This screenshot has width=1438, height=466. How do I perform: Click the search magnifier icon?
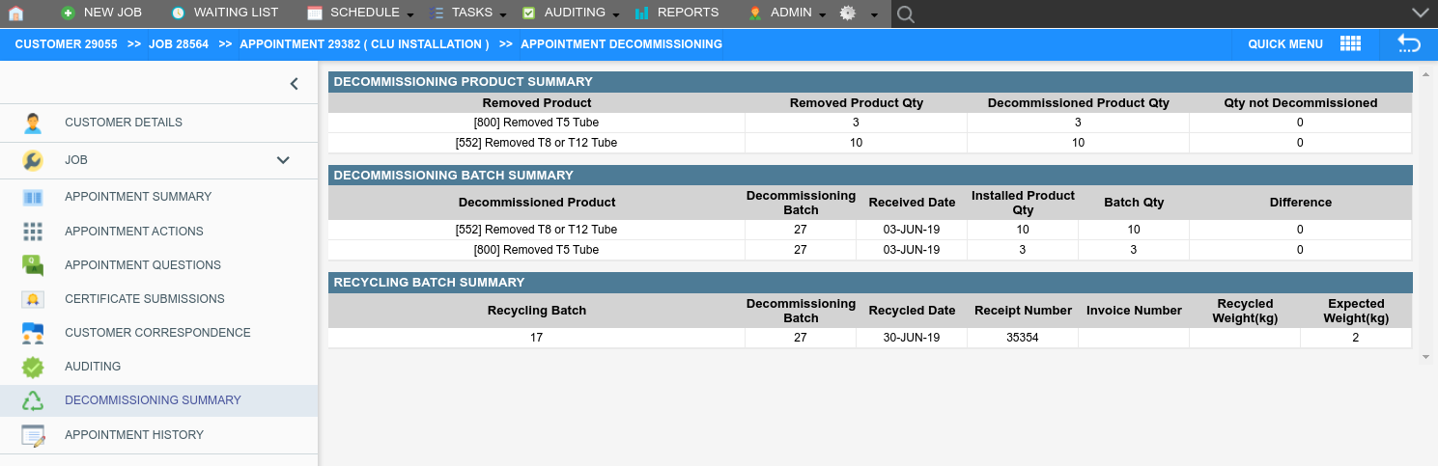(x=905, y=14)
